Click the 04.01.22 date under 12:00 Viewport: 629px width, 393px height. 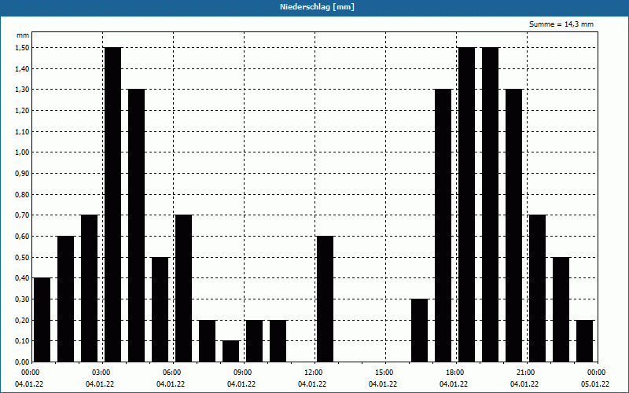312,384
